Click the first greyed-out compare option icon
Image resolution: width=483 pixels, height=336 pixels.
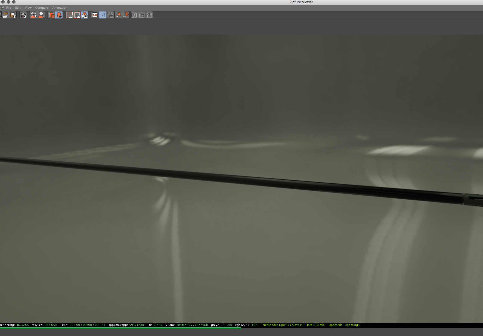point(134,15)
